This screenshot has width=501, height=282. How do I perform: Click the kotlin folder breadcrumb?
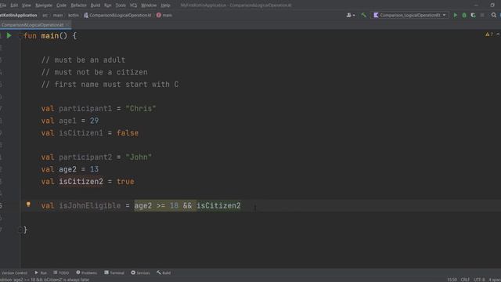(x=73, y=15)
